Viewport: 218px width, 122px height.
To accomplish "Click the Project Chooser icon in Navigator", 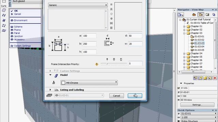I will coord(181,15).
